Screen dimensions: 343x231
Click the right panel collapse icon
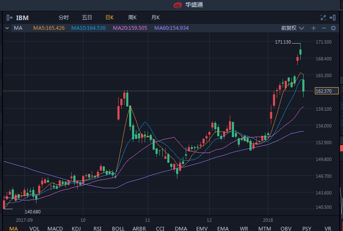pos(333,18)
